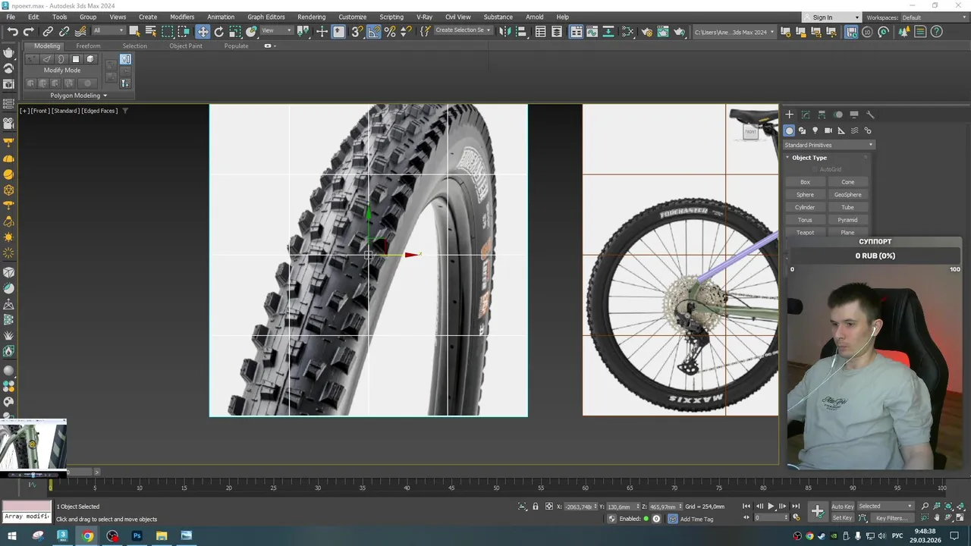Toggle Percent Snap
The height and width of the screenshot is (546, 971).
[390, 31]
